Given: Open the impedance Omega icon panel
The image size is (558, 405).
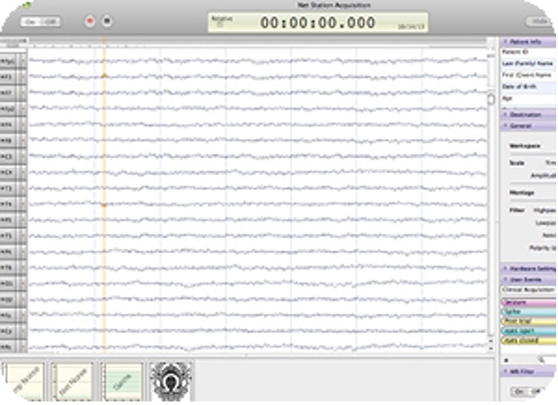Looking at the screenshot, I should tap(171, 382).
